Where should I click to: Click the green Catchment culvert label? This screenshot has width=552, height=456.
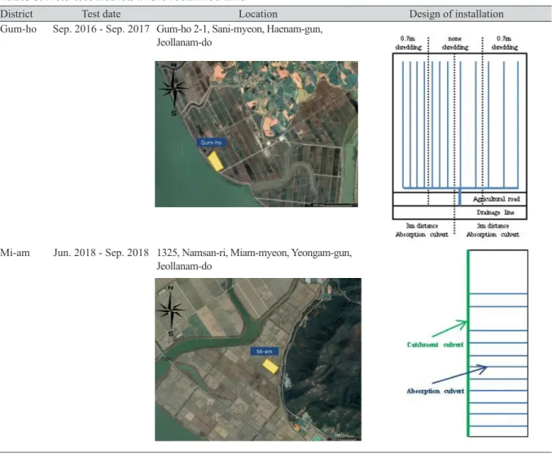pos(435,345)
